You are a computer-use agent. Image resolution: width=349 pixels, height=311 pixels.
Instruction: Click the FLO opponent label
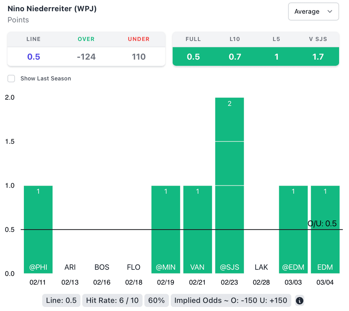coord(134,267)
